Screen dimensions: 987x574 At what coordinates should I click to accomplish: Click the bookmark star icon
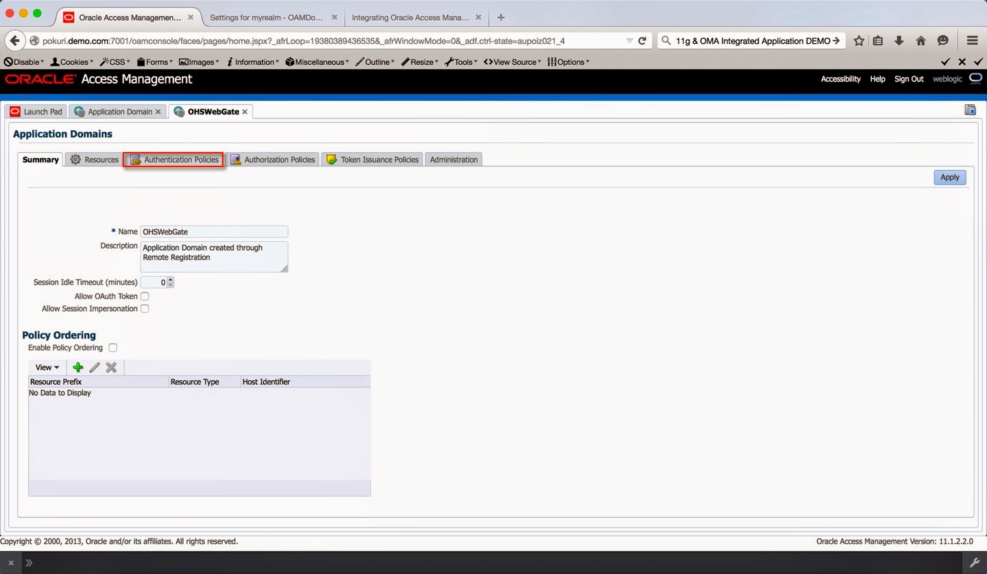859,40
